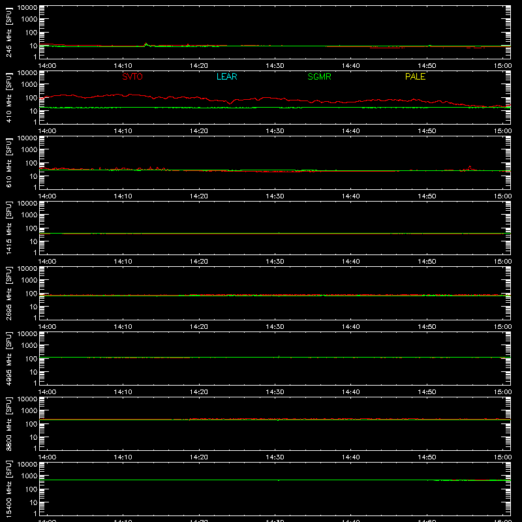522x522 pixels.
Task: Select the 15400 MHz [SFU] axis title
Action: point(8,489)
